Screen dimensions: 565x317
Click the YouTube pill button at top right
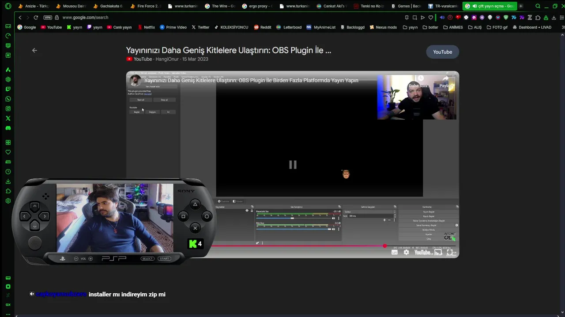click(x=442, y=52)
